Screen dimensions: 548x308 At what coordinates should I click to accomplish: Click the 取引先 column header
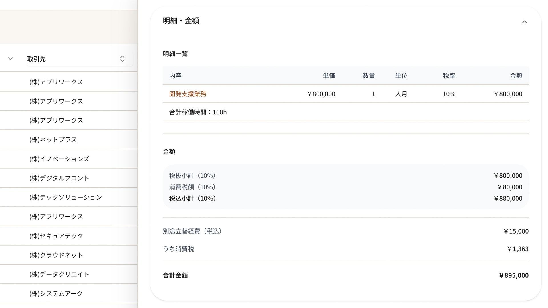tap(37, 59)
